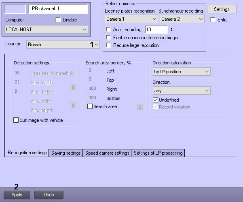Click the X button beside Max. width
The width and height of the screenshot is (243, 202).
coord(73,87)
